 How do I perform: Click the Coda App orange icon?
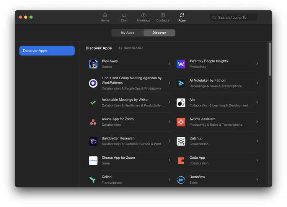point(181,161)
